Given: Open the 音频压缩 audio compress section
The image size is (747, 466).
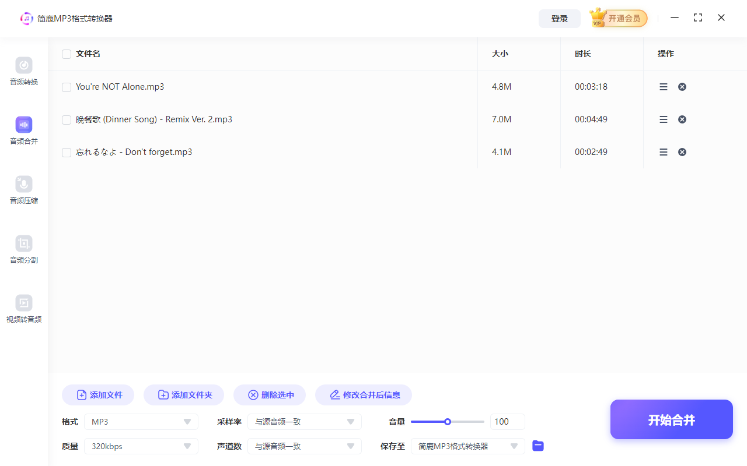Looking at the screenshot, I should (x=24, y=190).
